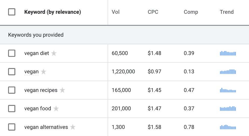View the vegan keyword trend sparkline
Image resolution: width=249 pixels, height=136 pixels.
click(x=228, y=72)
